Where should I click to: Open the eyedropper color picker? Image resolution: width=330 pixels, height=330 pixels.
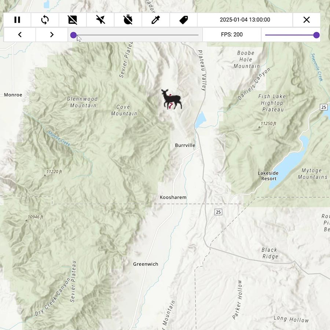click(155, 20)
